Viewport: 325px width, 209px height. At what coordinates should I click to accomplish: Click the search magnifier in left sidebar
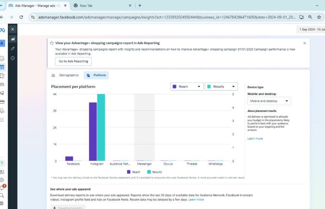click(2, 196)
